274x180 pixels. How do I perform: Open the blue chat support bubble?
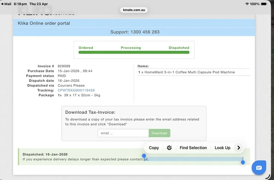(259, 168)
